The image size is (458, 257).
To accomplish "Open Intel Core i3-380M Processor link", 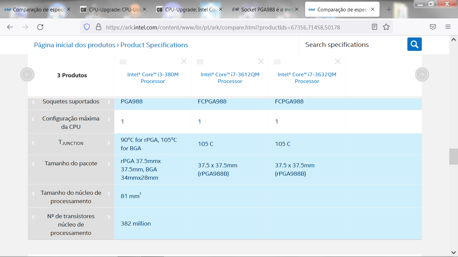I will tap(153, 78).
